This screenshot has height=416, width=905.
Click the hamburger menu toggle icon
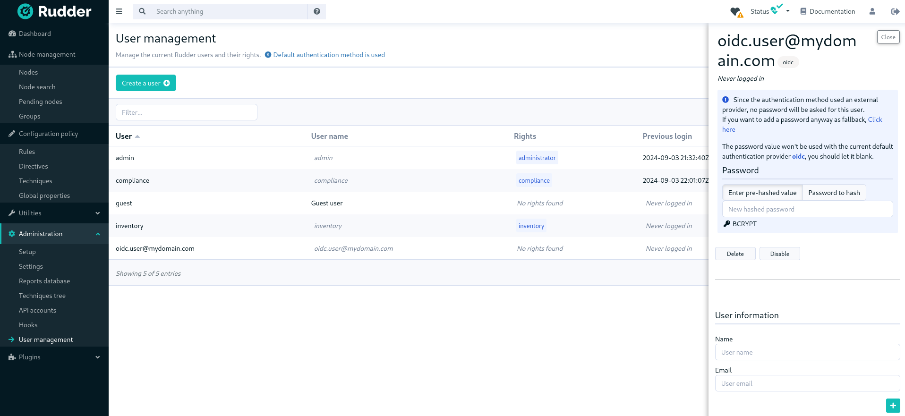[119, 11]
